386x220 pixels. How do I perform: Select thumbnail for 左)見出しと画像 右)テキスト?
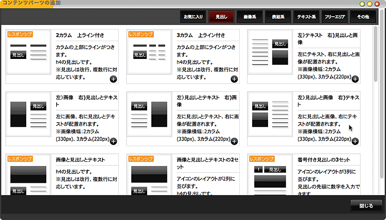pos(270,114)
